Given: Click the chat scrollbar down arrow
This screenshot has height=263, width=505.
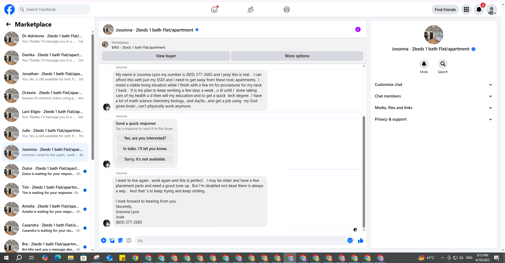Looking at the screenshot, I should pyautogui.click(x=364, y=230).
